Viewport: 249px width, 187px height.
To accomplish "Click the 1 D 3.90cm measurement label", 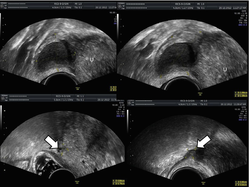I will (x=241, y=93).
